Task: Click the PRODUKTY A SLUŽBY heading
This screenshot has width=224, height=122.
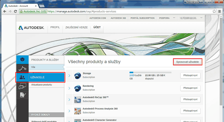Action: (x=45, y=60)
